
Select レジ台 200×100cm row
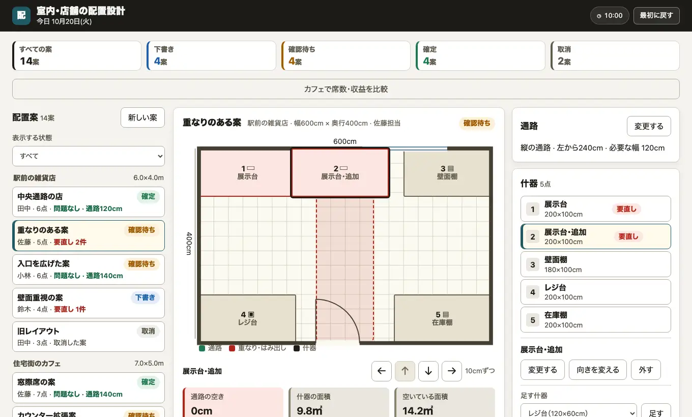(x=596, y=292)
